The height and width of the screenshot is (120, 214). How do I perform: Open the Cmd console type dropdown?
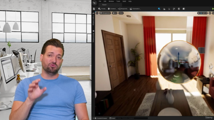click(112, 118)
